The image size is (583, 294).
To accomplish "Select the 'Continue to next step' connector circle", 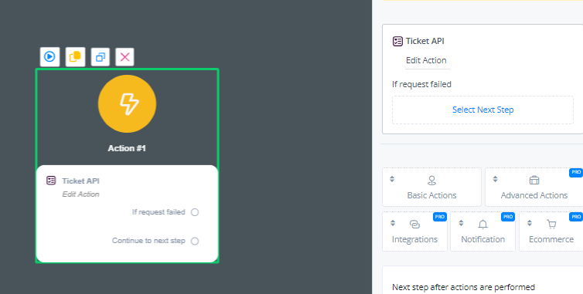I will click(x=195, y=242).
